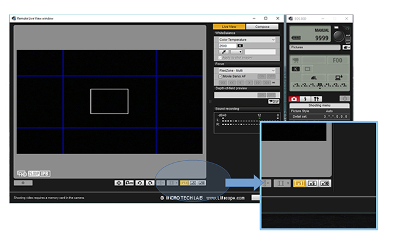Switch to the Live View tab
This screenshot has width=394, height=244.
coord(229,27)
